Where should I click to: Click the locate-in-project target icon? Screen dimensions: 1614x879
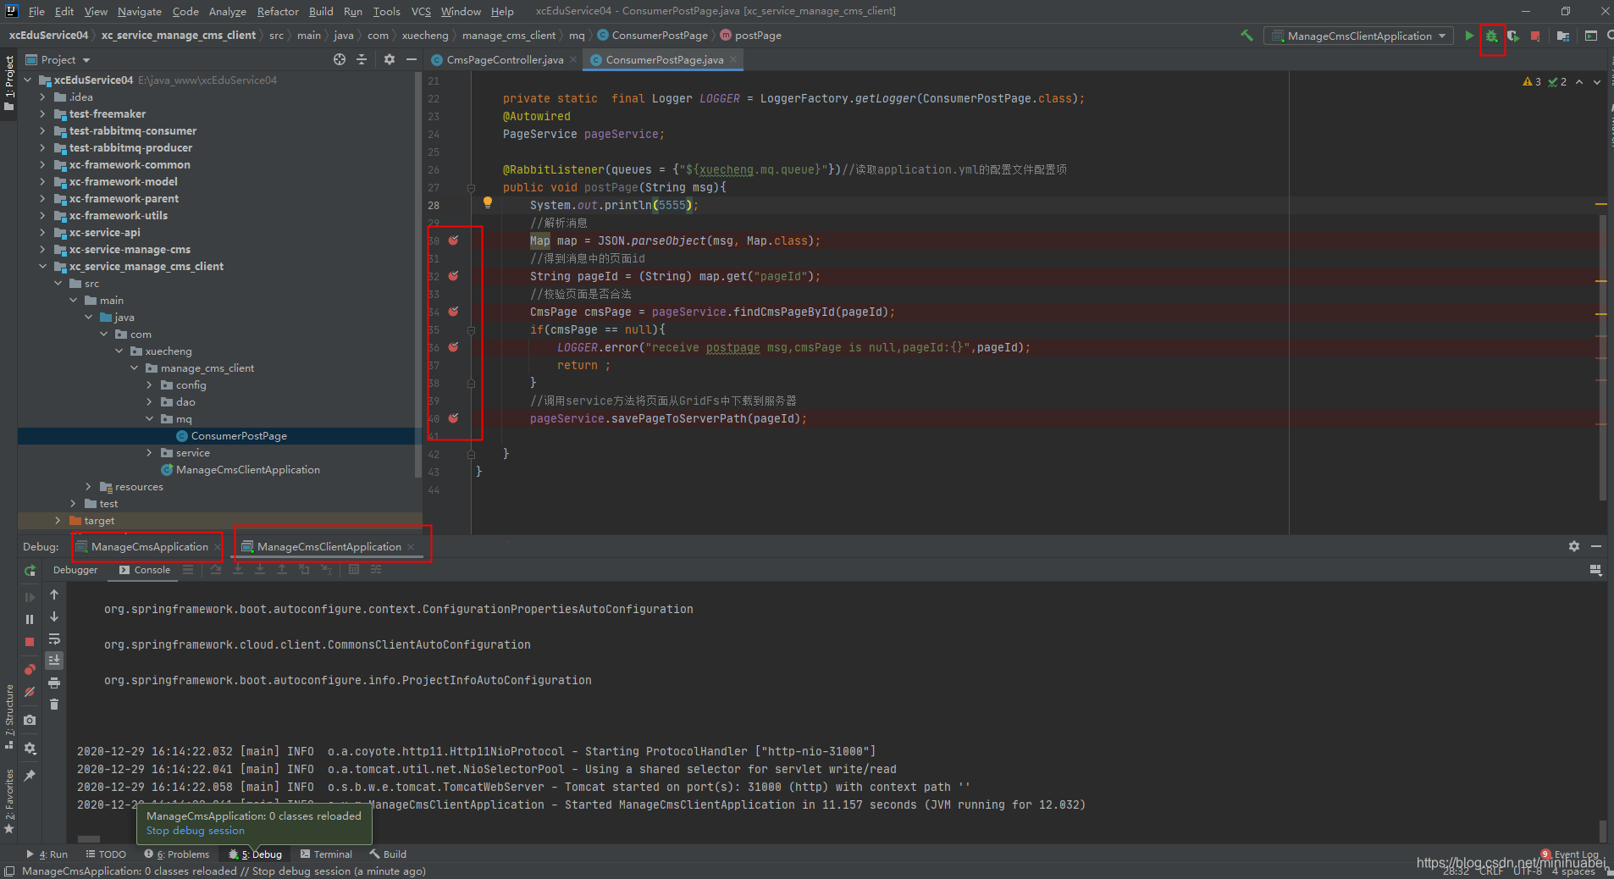point(340,59)
